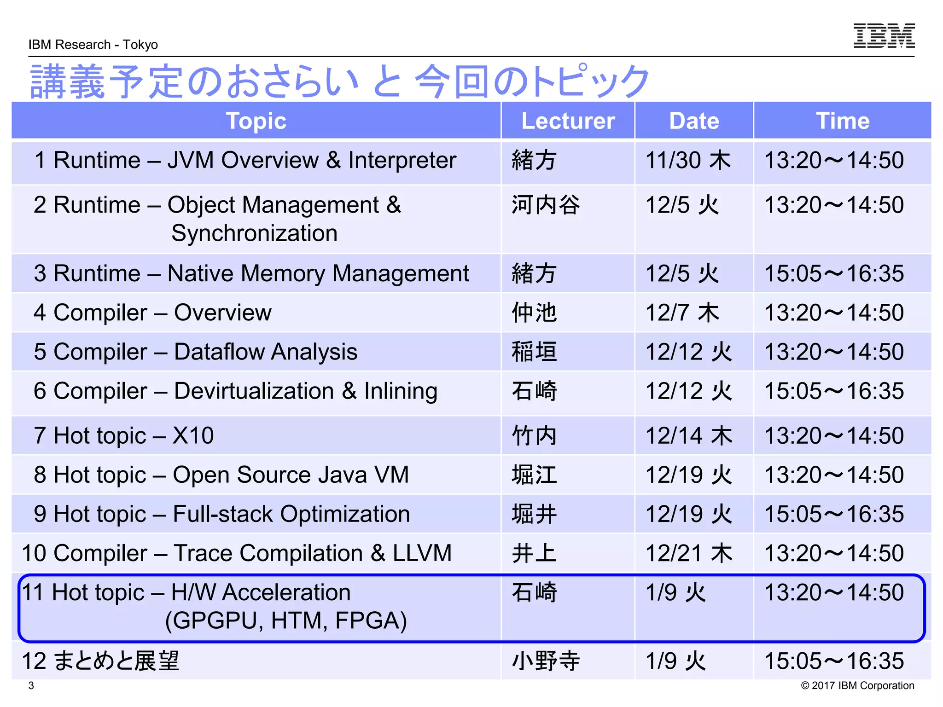Select '3 Runtime – Native Memory Management' cell
Image resolution: width=943 pixels, height=707 pixels.
[x=256, y=273]
